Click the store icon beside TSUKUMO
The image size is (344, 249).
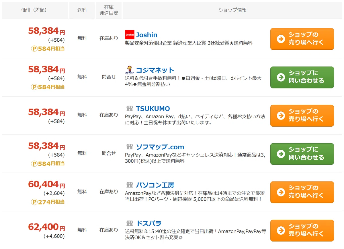130,109
